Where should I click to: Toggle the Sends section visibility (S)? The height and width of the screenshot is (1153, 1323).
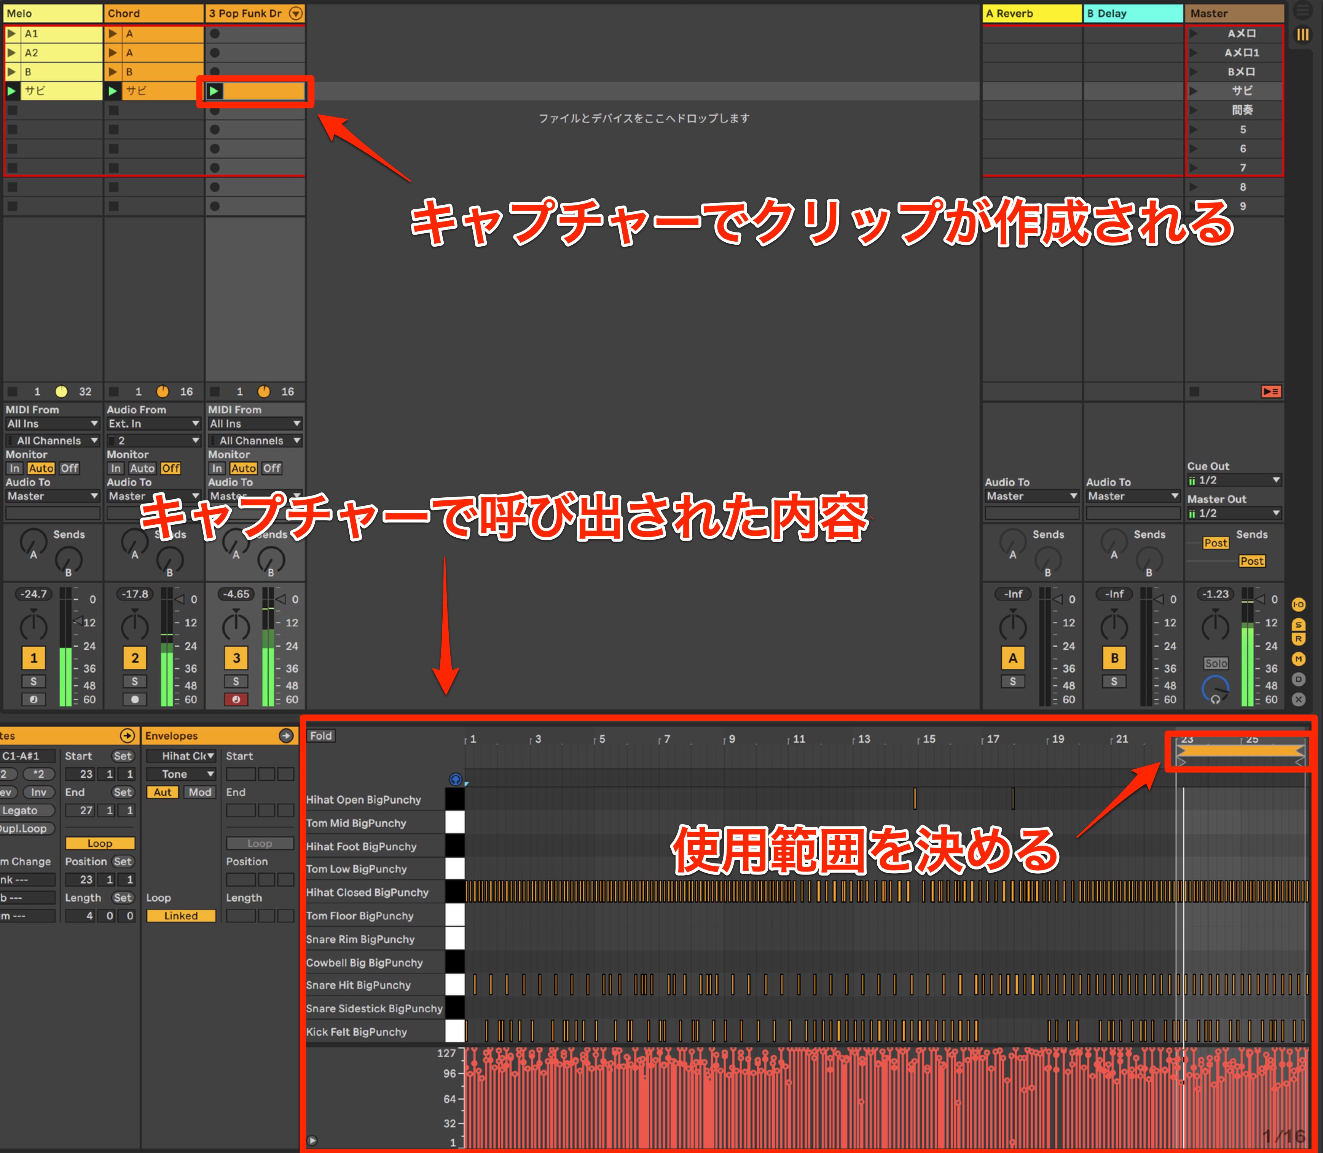(x=1299, y=624)
